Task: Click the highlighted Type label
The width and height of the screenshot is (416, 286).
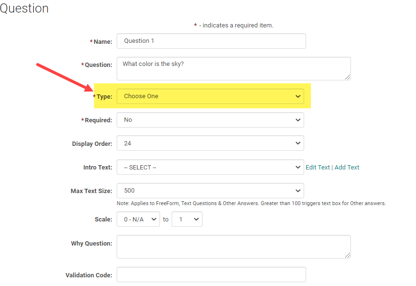Action: tap(104, 97)
